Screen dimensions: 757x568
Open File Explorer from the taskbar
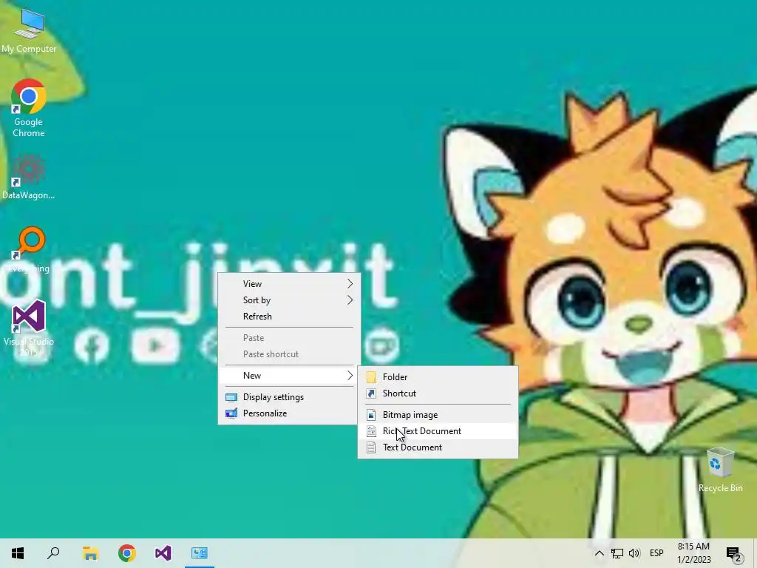click(90, 553)
